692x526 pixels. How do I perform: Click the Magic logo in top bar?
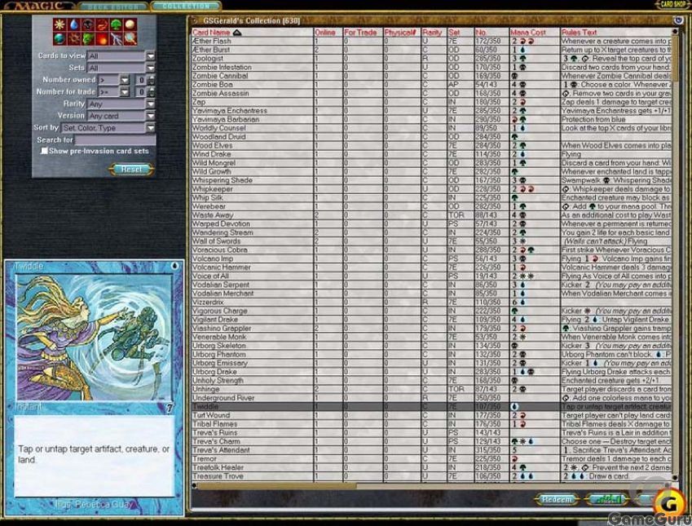pos(37,7)
